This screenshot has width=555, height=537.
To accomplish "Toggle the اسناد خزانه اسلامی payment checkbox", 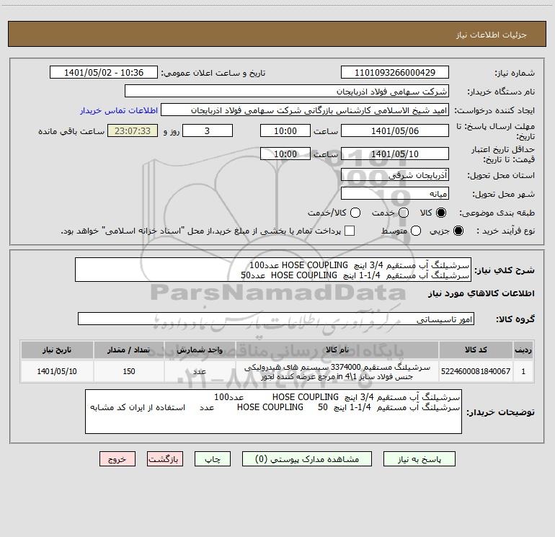I will tap(350, 231).
